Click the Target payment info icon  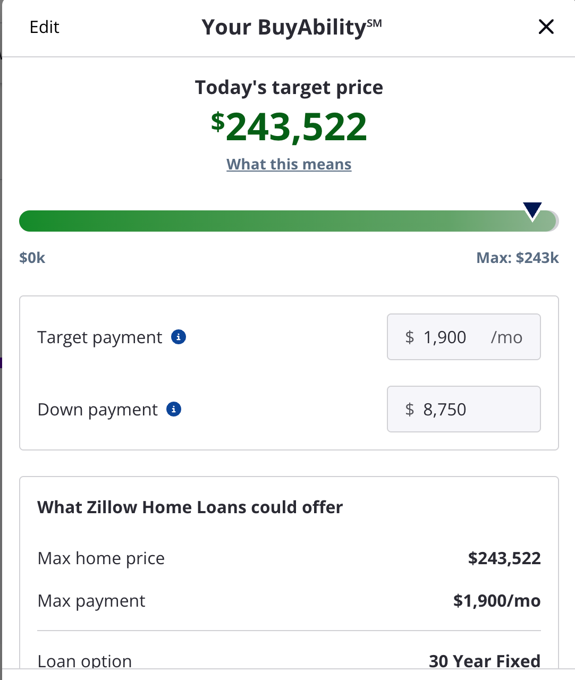[179, 337]
